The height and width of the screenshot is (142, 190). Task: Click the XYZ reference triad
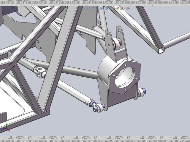(6, 128)
